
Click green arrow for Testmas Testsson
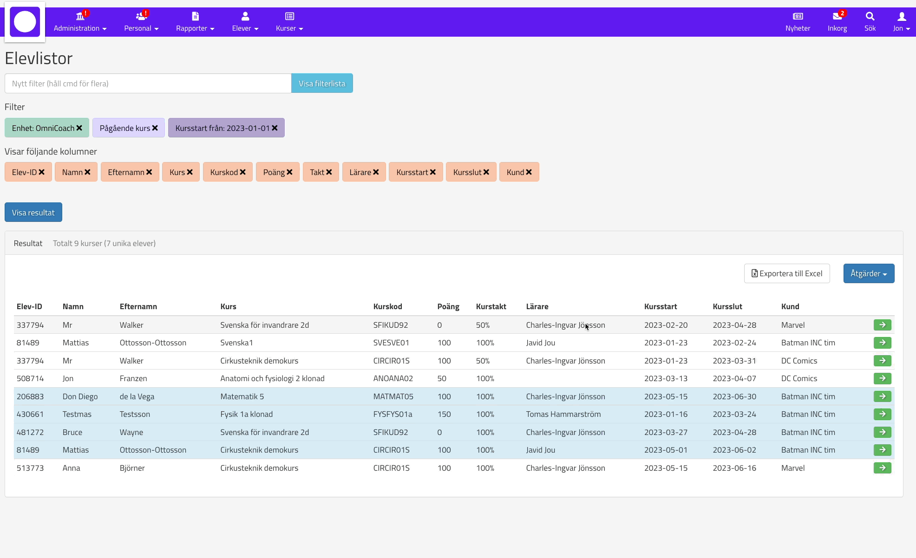coord(882,414)
